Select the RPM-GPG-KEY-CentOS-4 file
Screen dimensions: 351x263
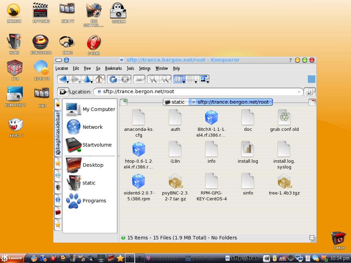211,187
